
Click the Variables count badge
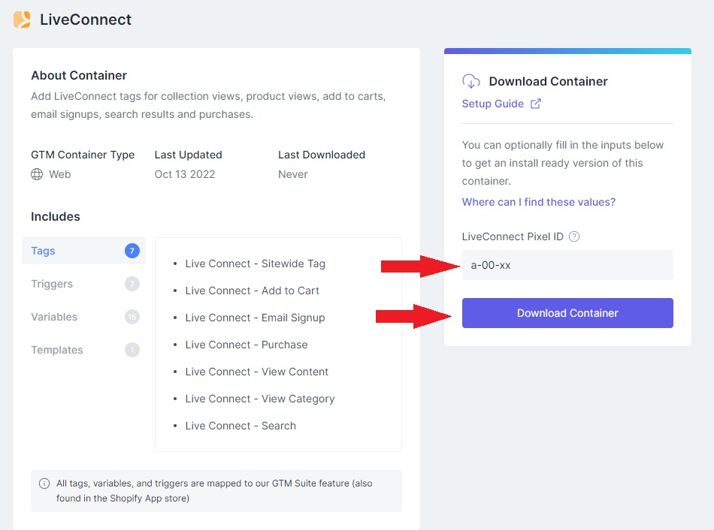click(132, 317)
